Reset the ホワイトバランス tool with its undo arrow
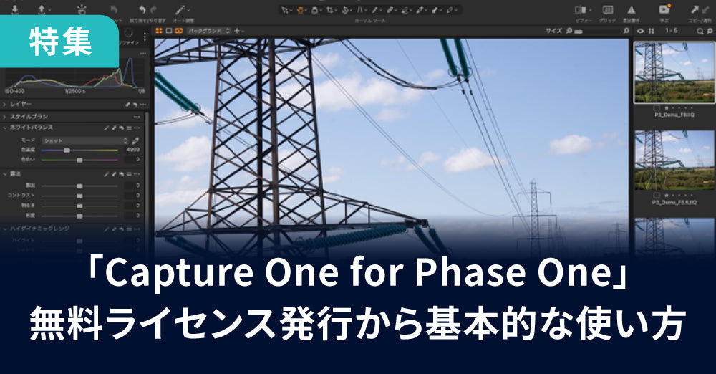 coord(122,128)
